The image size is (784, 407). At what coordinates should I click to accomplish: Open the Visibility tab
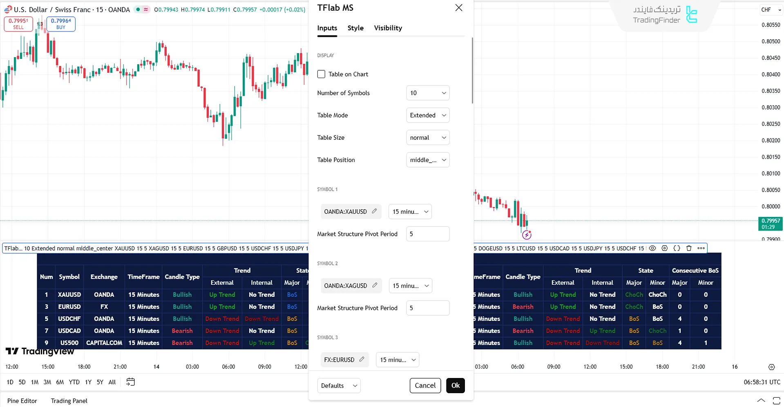coord(387,28)
